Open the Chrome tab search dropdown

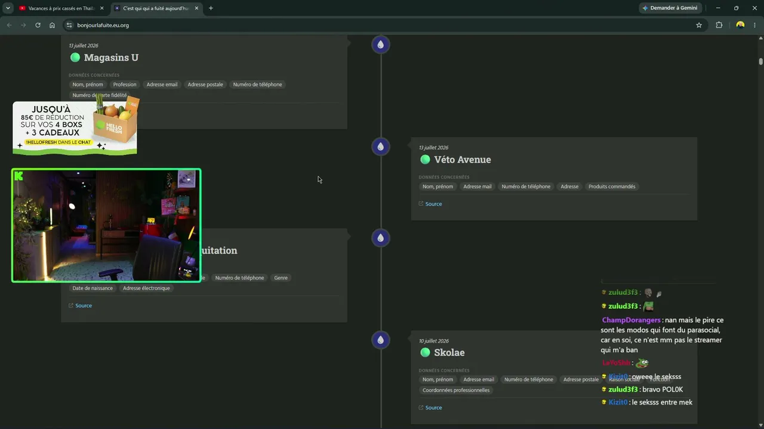point(8,8)
